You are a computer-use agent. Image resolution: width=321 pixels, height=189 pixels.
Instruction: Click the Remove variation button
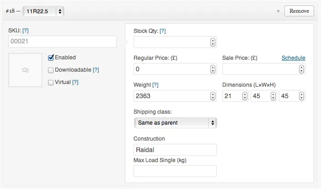(299, 10)
